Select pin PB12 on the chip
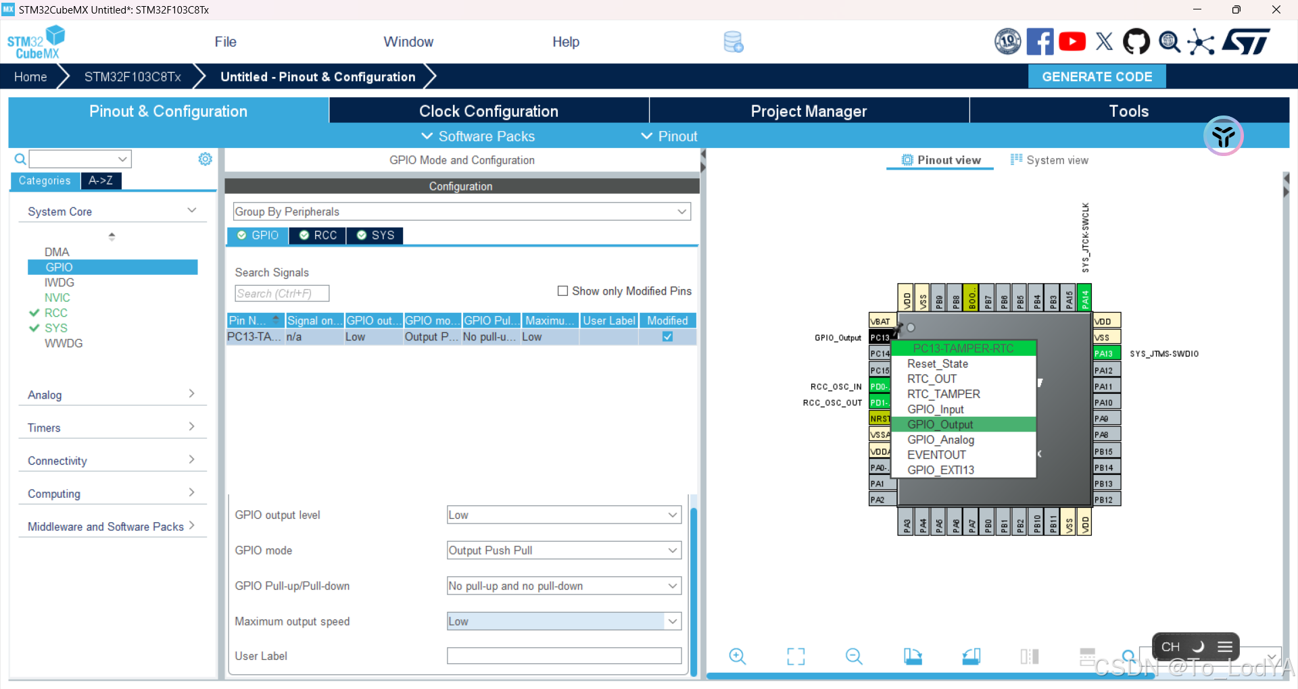The width and height of the screenshot is (1298, 689). pos(1107,500)
